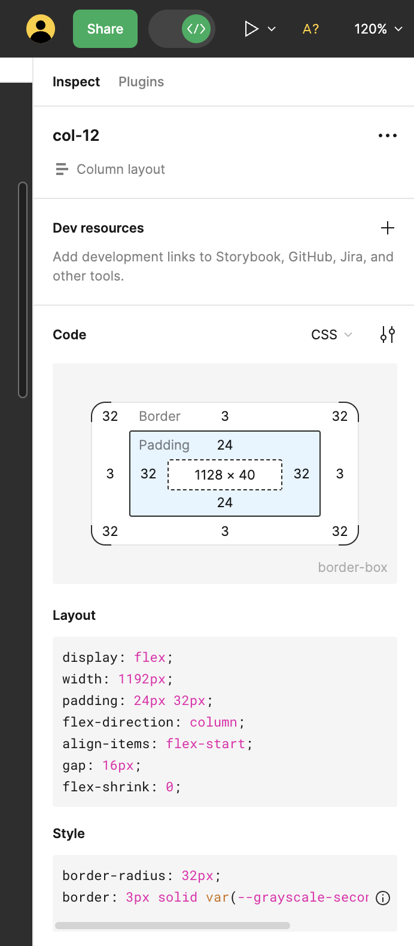Screen dimensions: 414x946
Task: Open the CSS language dropdown
Action: point(331,335)
